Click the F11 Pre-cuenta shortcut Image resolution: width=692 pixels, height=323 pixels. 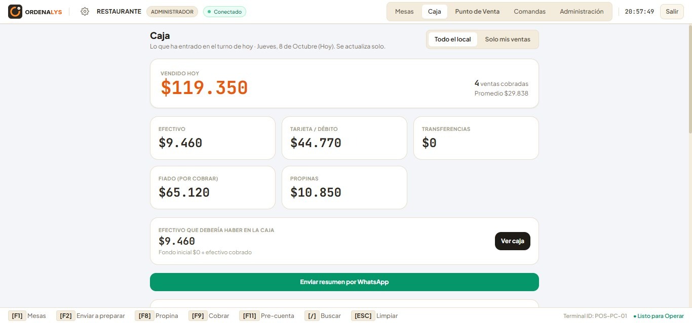pos(266,316)
